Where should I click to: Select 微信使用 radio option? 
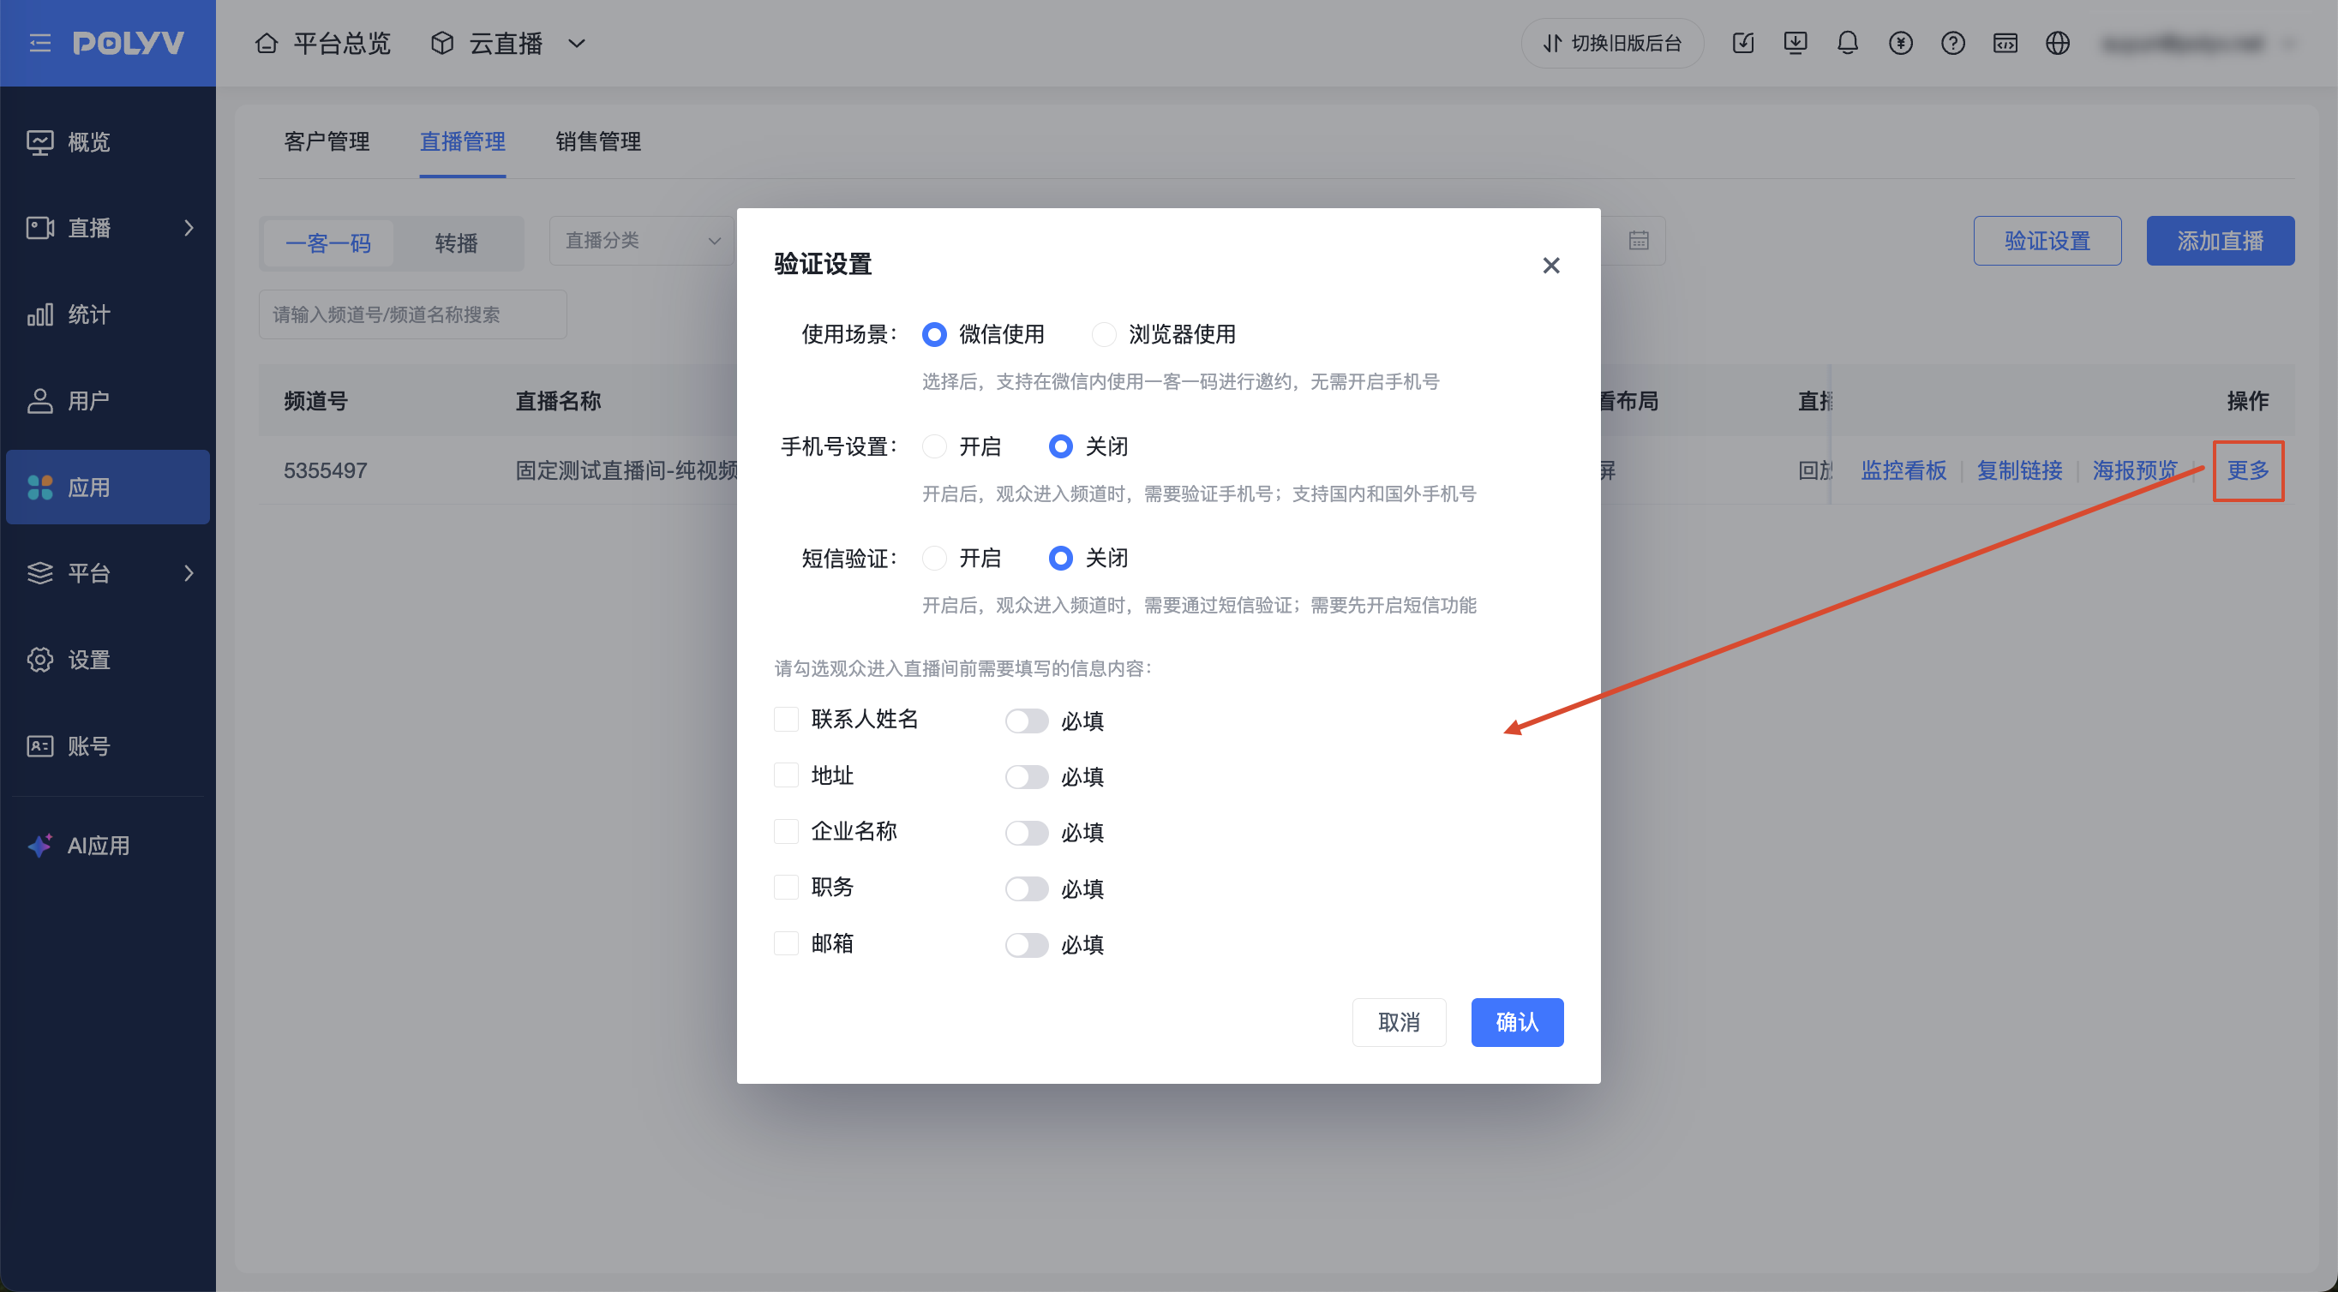(934, 335)
